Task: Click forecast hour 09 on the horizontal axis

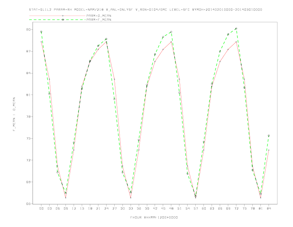Action: click(x=65, y=208)
